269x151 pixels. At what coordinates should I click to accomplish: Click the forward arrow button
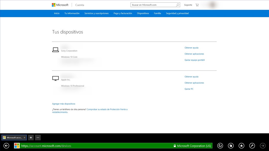coord(263,146)
